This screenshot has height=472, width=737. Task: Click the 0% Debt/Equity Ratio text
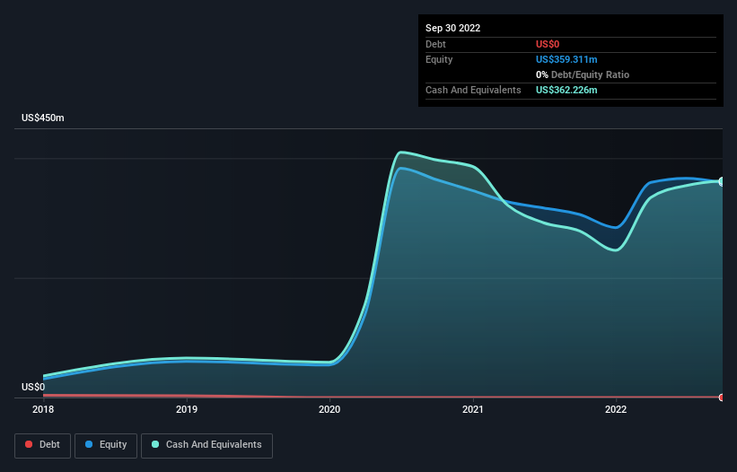click(x=583, y=74)
